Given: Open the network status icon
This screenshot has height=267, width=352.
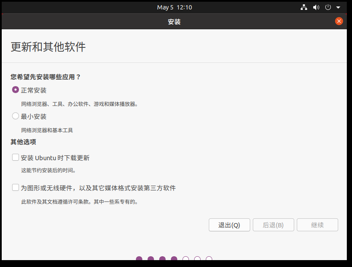Looking at the screenshot, I should tap(304, 7).
